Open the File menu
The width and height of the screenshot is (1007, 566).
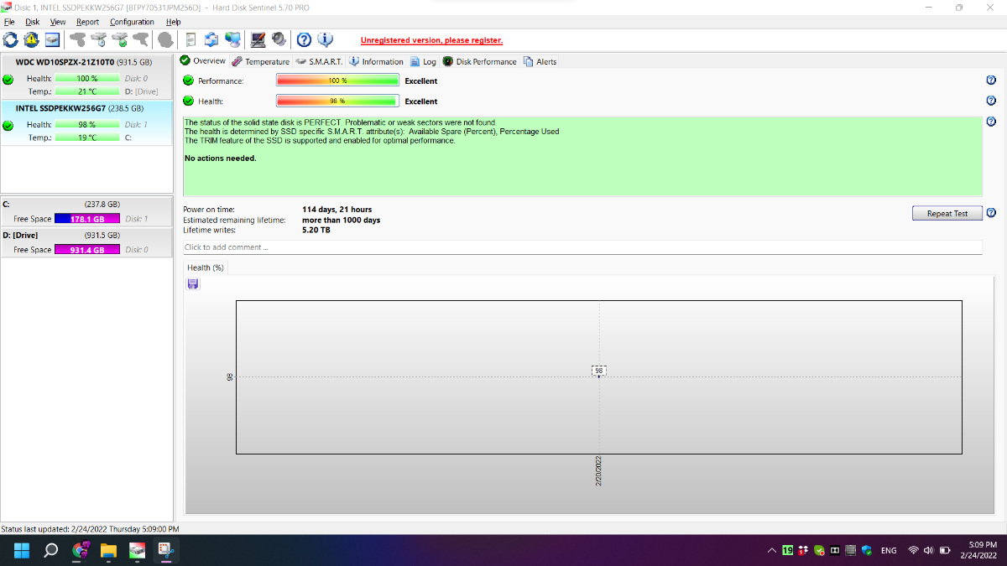[9, 22]
